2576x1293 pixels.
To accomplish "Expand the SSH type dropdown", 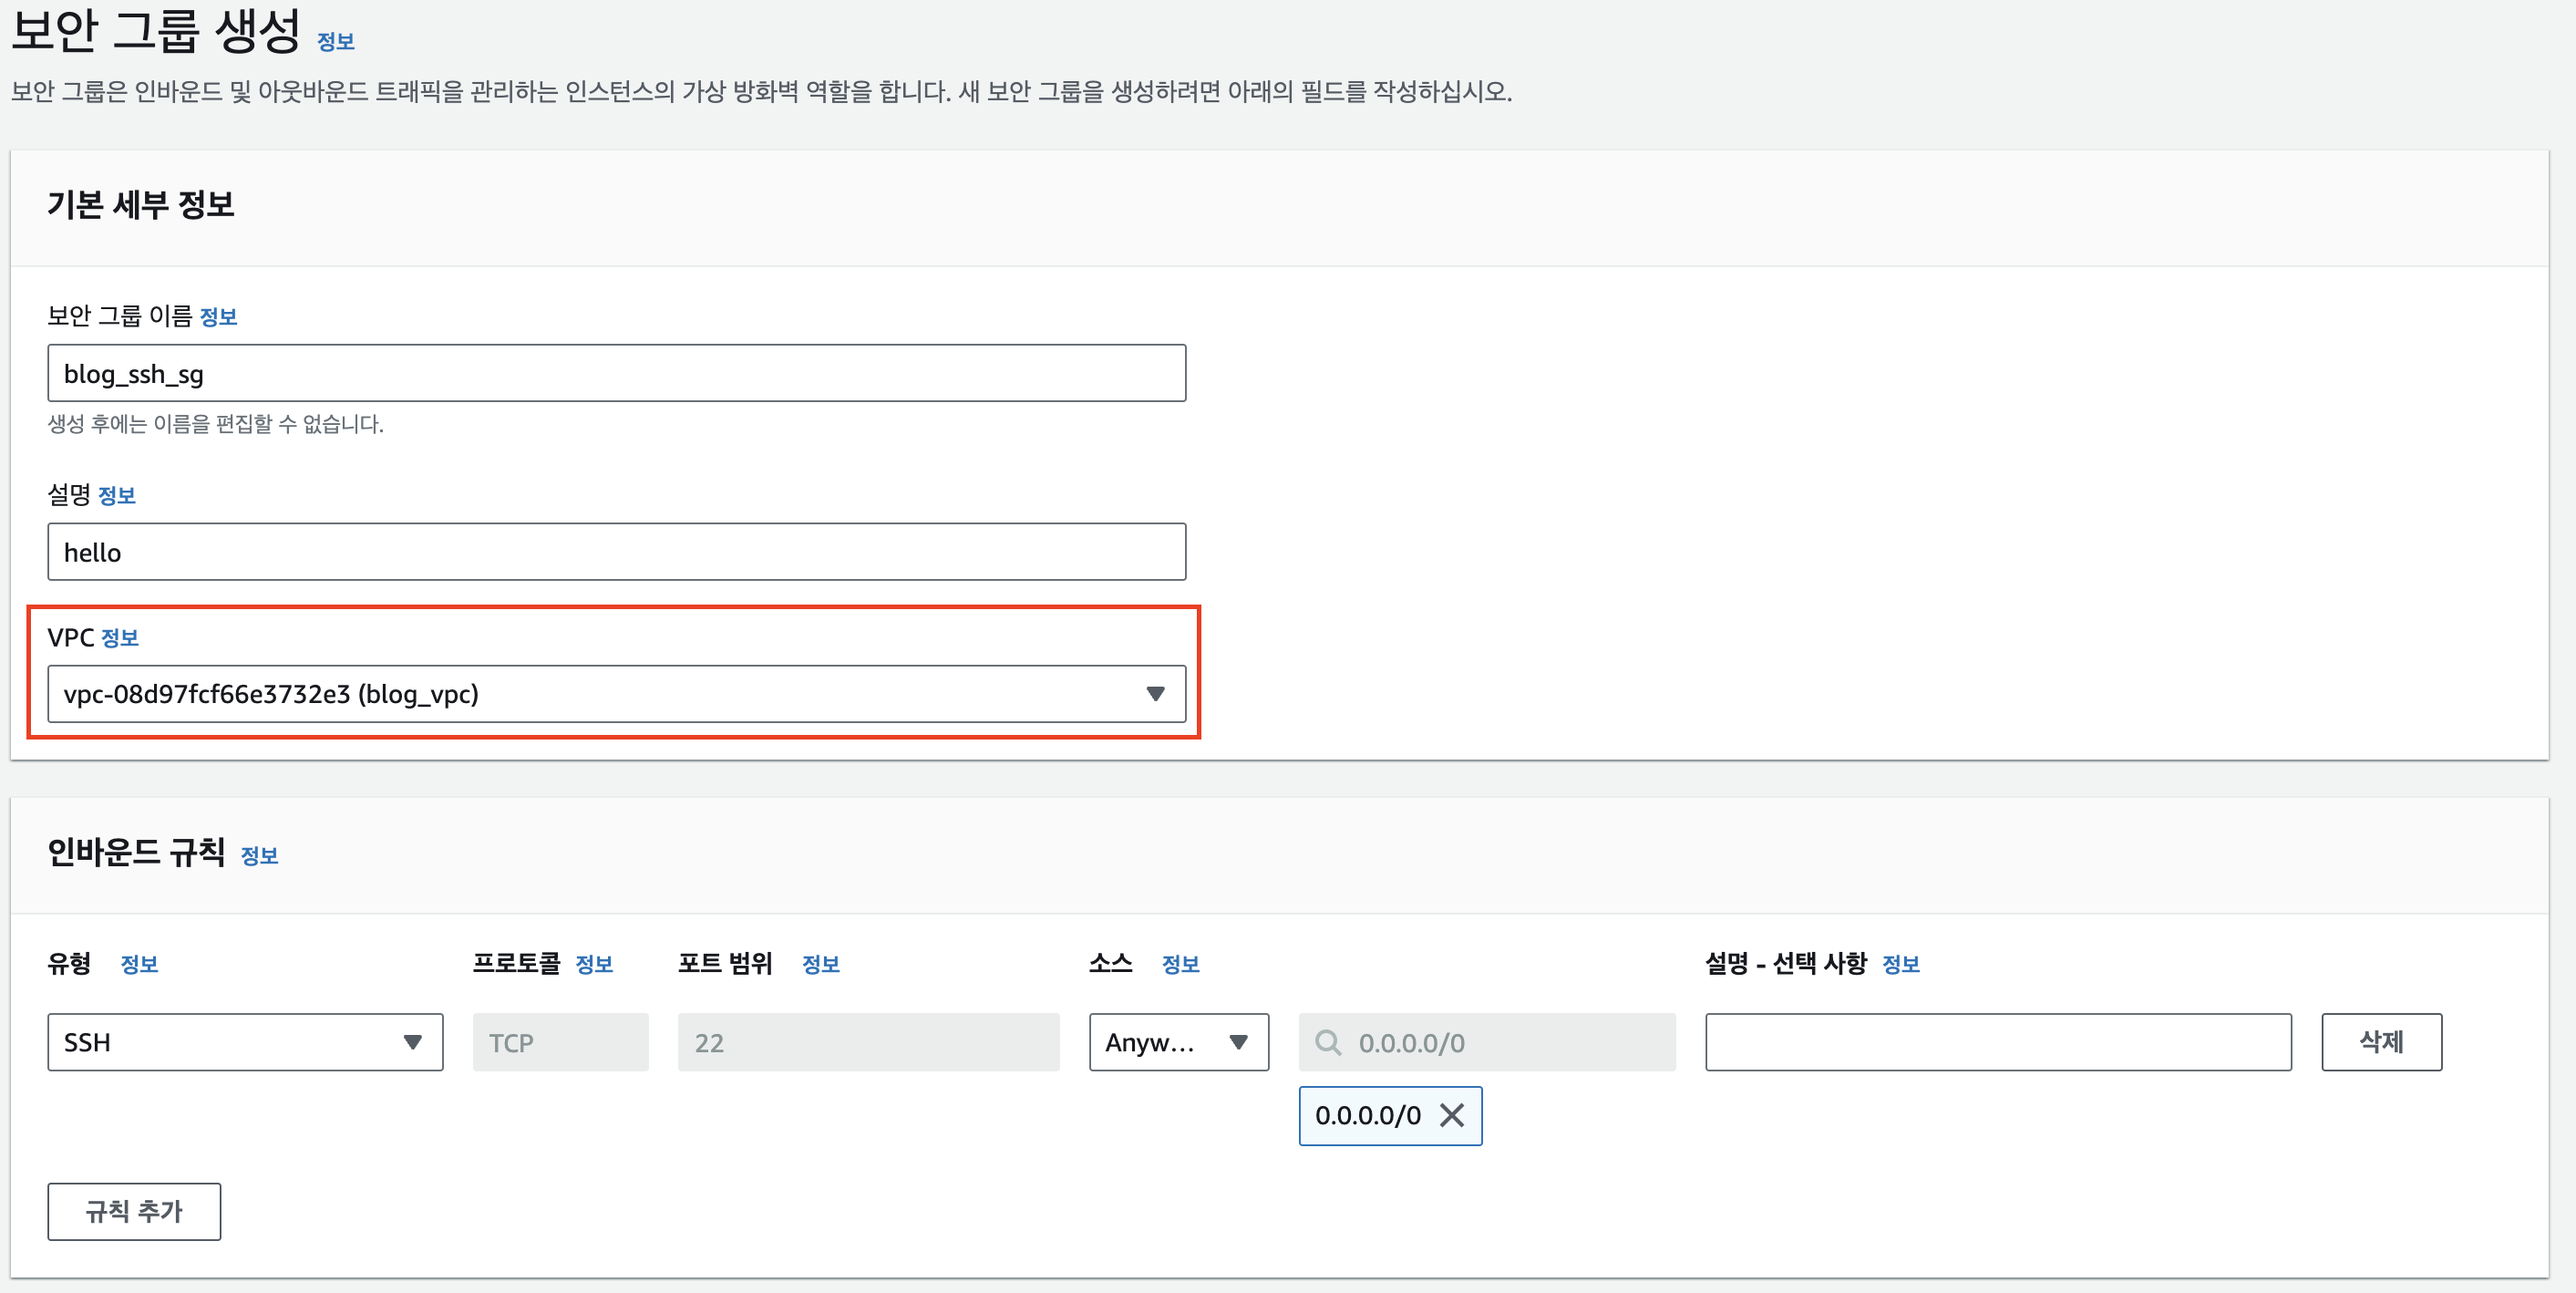I will (412, 1042).
